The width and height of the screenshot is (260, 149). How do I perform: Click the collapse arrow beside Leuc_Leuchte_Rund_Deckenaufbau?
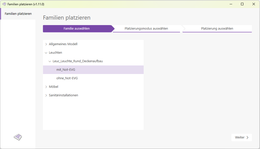(50, 61)
